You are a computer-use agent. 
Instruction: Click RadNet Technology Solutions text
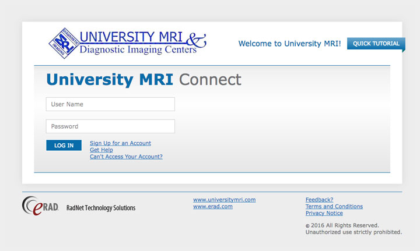point(101,208)
